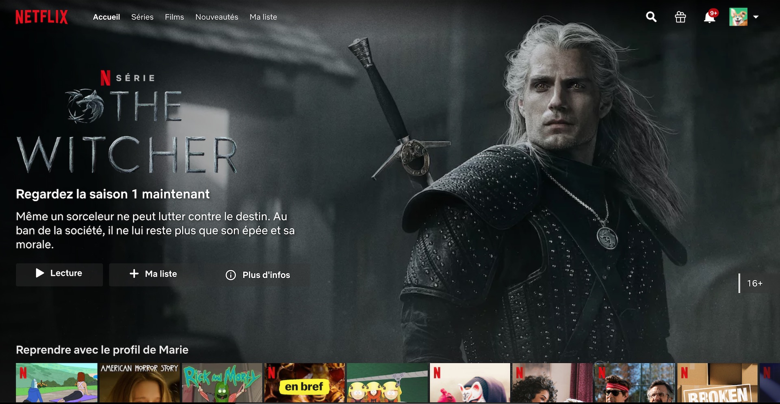Image resolution: width=780 pixels, height=404 pixels.
Task: Open the South Park kids thumbnail
Action: pyautogui.click(x=387, y=383)
